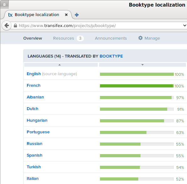Click the 87% value for Hungarian
187x184 pixels.
pos(180,121)
